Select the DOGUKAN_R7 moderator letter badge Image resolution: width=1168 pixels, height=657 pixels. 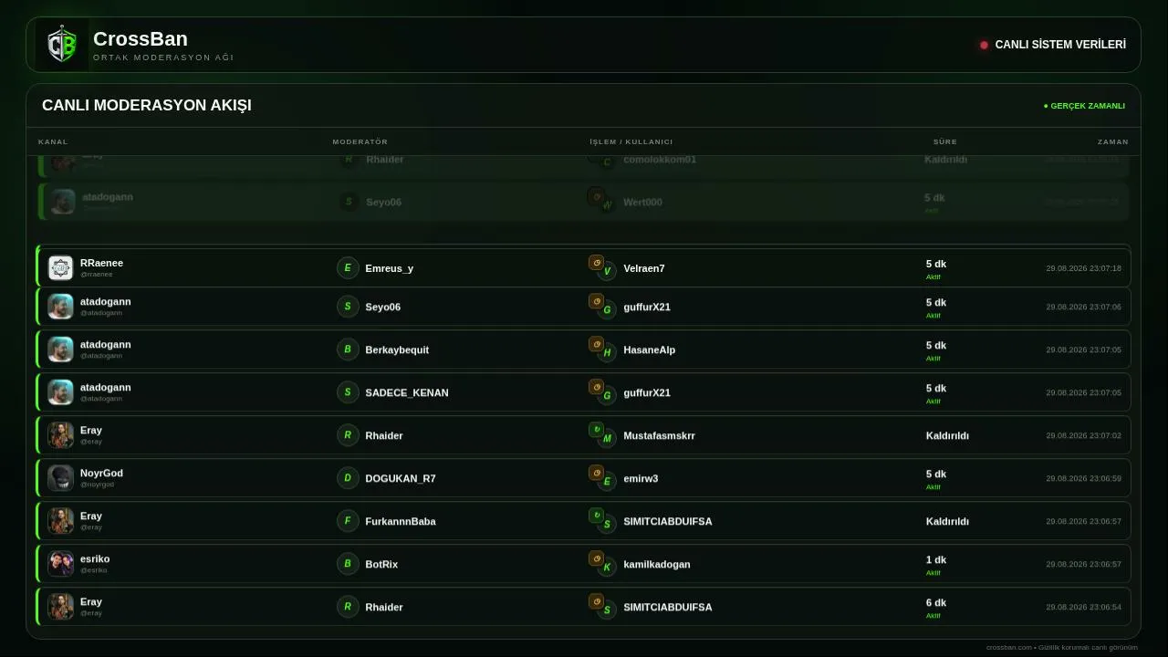point(348,477)
